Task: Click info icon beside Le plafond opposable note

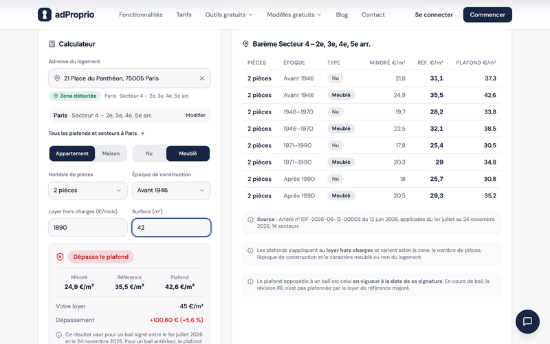Action: tap(250, 281)
